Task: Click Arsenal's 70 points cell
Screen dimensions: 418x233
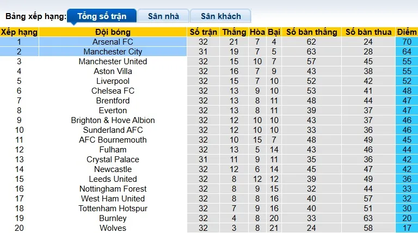Action: [407, 42]
